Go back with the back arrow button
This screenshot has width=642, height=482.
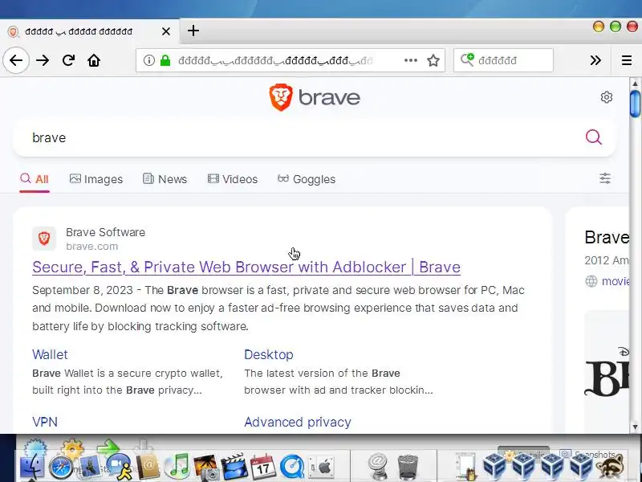click(x=16, y=61)
